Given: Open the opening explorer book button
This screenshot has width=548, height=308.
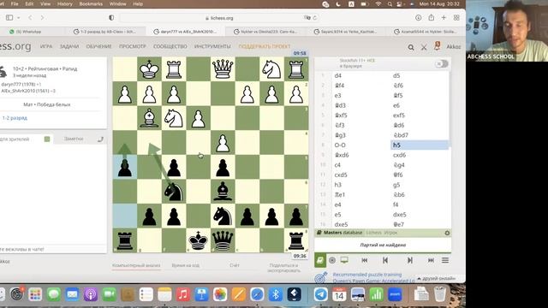Looking at the screenshot, I should pyautogui.click(x=320, y=260).
